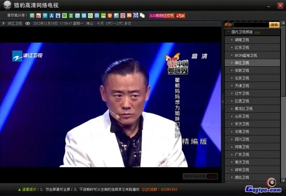Viewport: 286px width, 196px height.
Task: Open the orange ↓5折 discount banner
Action: 181,16
